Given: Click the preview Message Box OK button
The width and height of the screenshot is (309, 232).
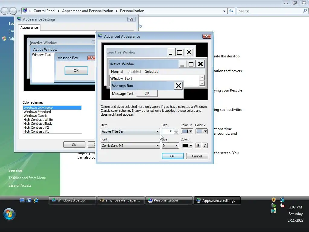Looking at the screenshot, I should (147, 93).
